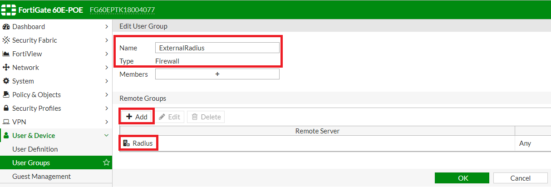Select the Radius remote server row
The height and width of the screenshot is (187, 551).
pos(140,143)
